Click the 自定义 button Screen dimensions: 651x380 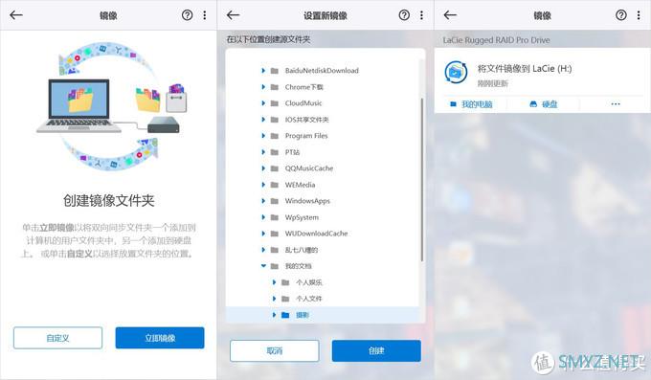pos(57,338)
